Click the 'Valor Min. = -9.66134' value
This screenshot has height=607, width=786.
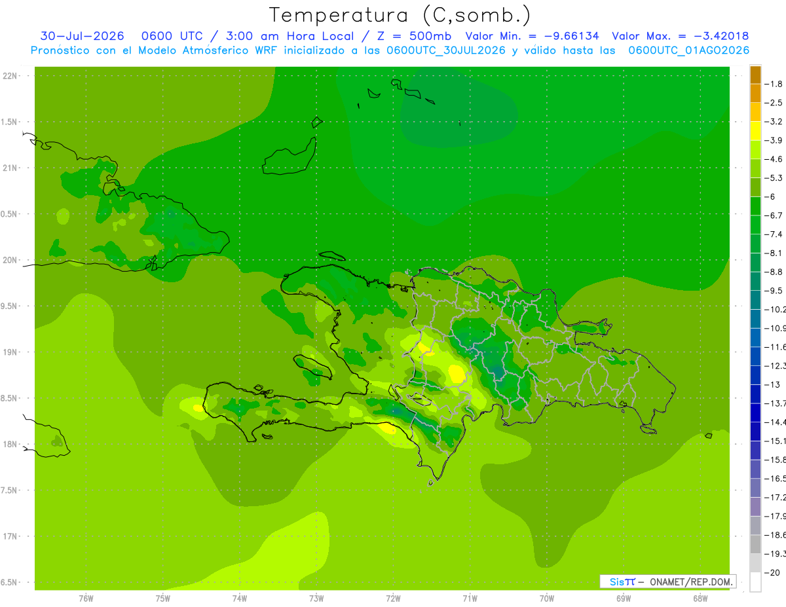point(532,36)
